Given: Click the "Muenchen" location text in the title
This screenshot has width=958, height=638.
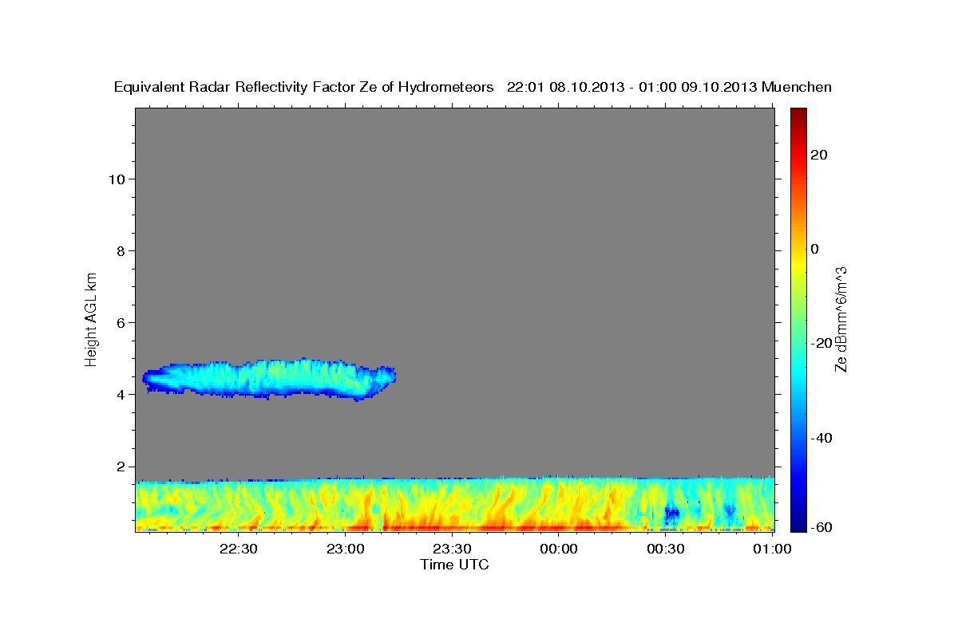Looking at the screenshot, I should (x=797, y=88).
